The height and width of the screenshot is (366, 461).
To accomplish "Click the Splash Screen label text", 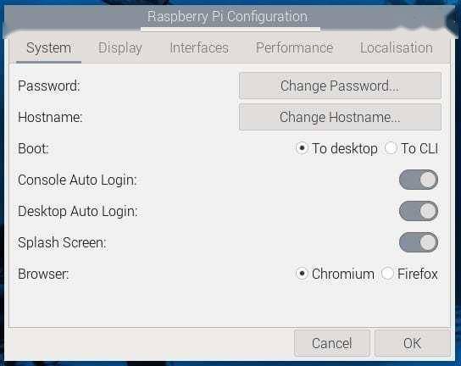I will pos(62,243).
